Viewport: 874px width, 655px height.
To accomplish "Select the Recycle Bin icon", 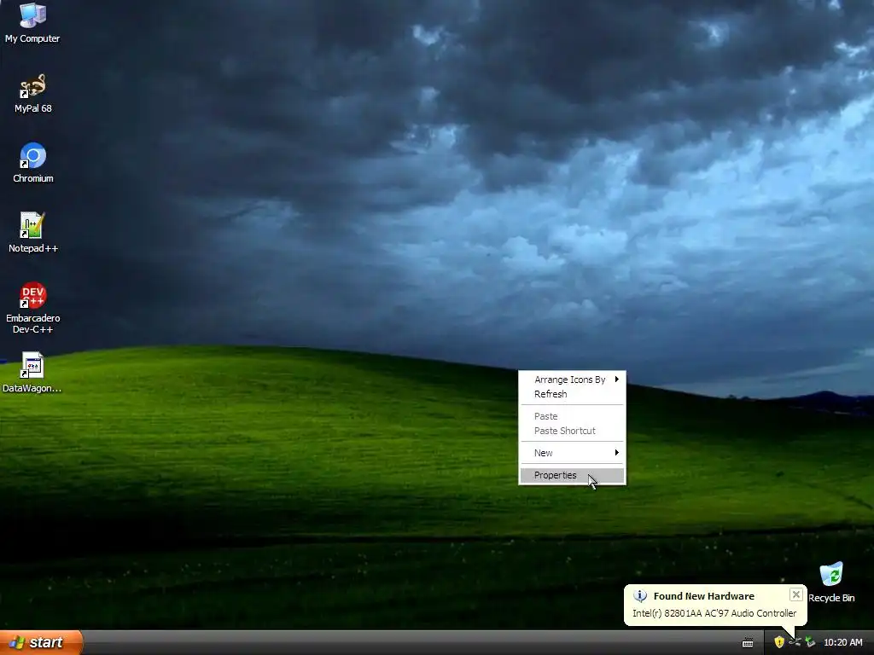I will coord(831,583).
